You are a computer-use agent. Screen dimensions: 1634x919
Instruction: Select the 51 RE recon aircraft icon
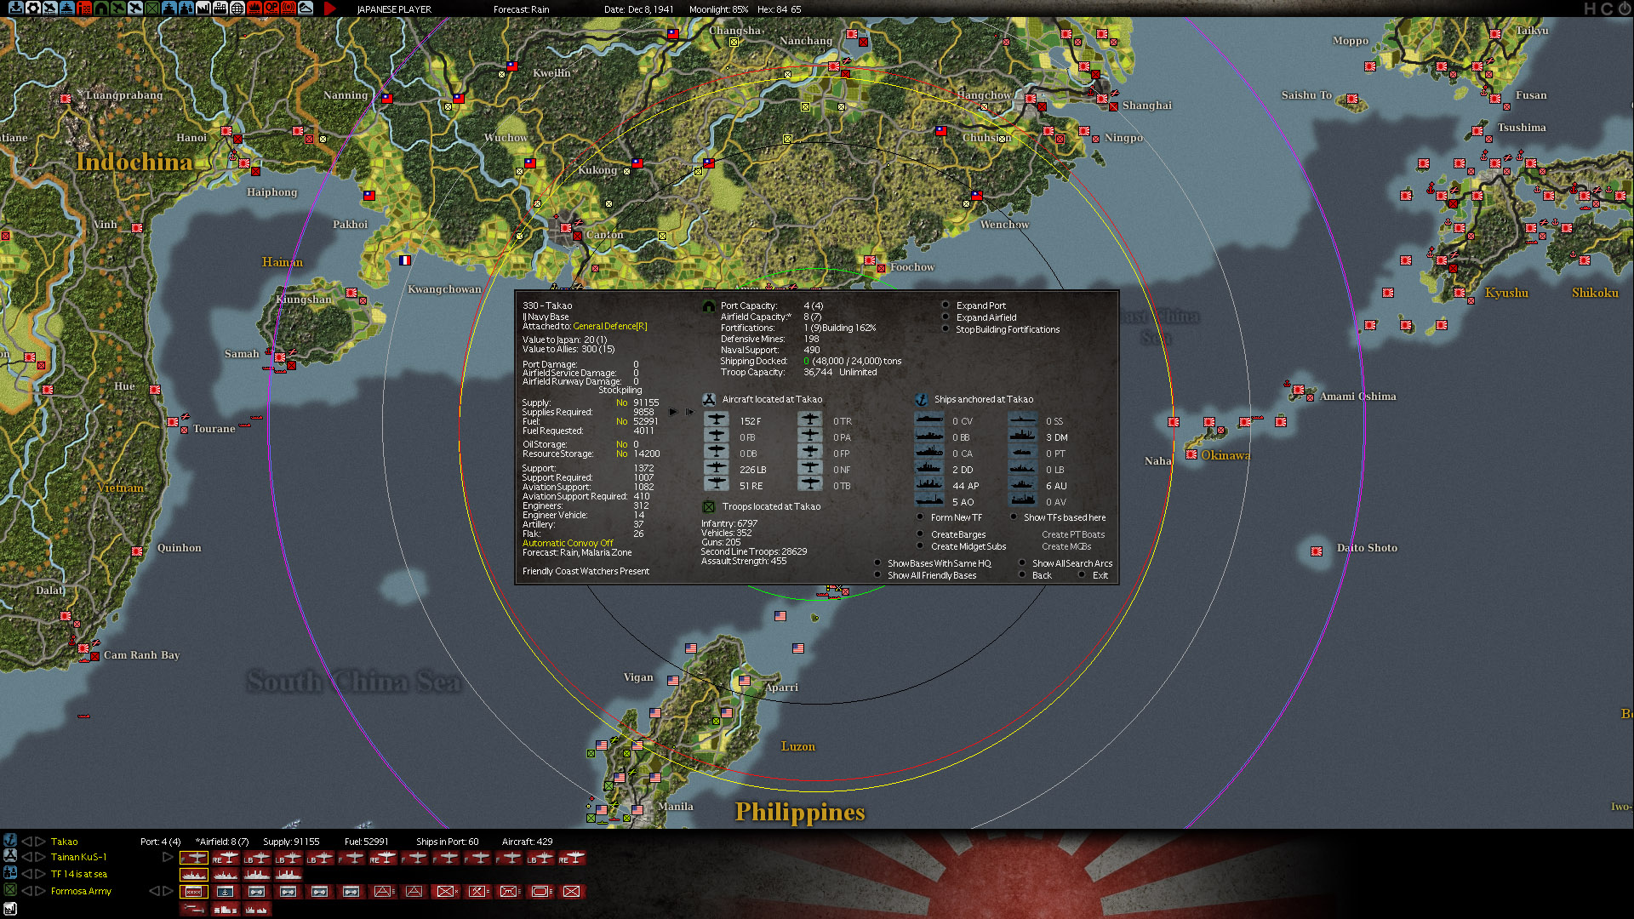coord(717,485)
